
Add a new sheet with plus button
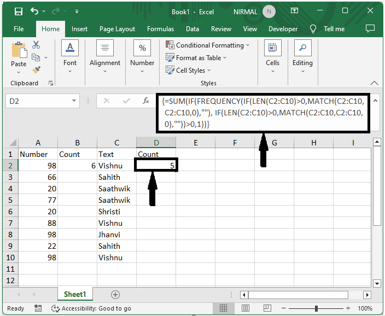(x=115, y=295)
